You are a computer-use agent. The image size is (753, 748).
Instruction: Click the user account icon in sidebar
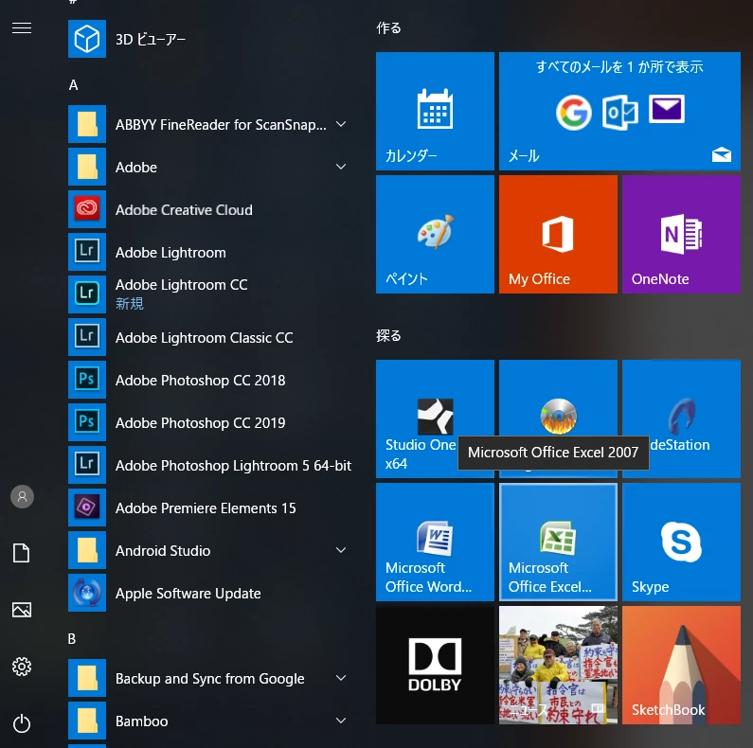point(22,496)
